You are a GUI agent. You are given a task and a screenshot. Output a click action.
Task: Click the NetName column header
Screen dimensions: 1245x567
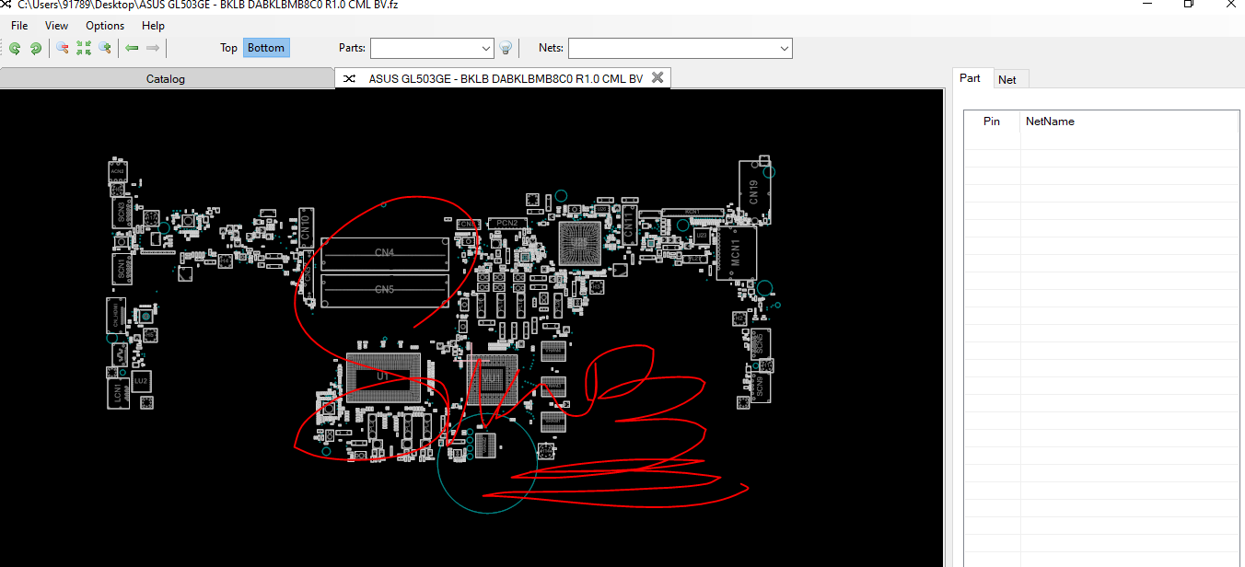point(1129,121)
